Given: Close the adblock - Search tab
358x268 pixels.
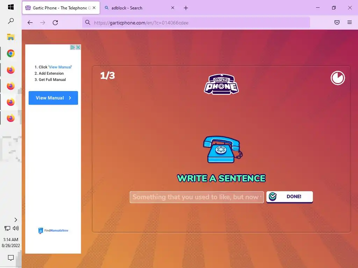Looking at the screenshot, I should 173,8.
